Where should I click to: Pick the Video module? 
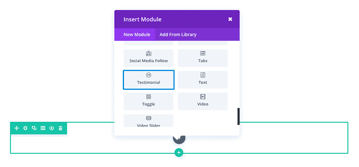(203, 101)
